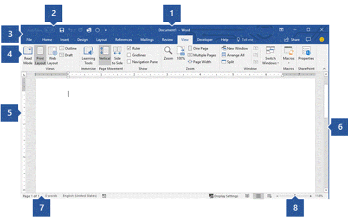Click the Undo arrow icon
The height and width of the screenshot is (222, 348).
point(71,30)
